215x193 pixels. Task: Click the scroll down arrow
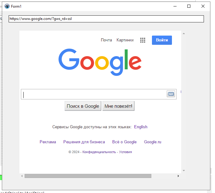184,170
